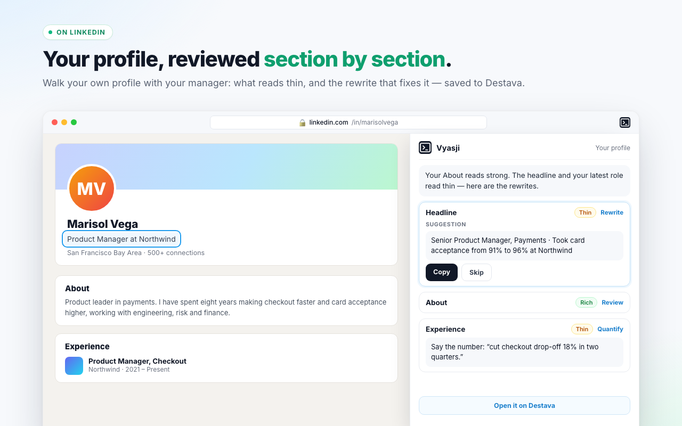Click the green maximize window dot
The height and width of the screenshot is (426, 682).
click(74, 122)
